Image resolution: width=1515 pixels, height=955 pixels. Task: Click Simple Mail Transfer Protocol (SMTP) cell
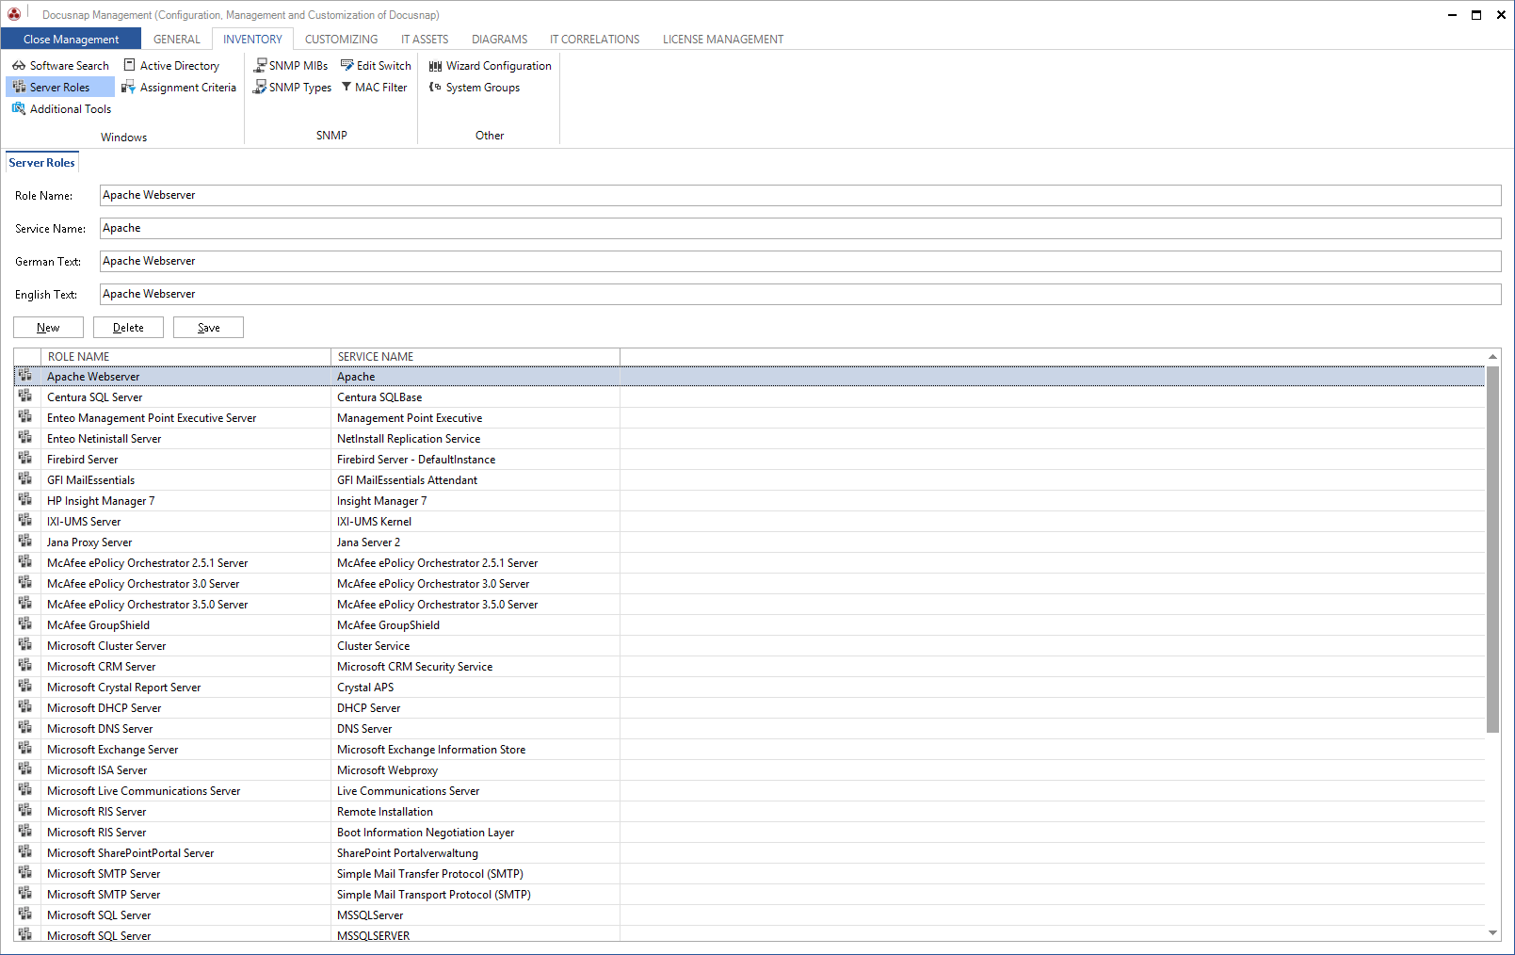click(x=475, y=874)
